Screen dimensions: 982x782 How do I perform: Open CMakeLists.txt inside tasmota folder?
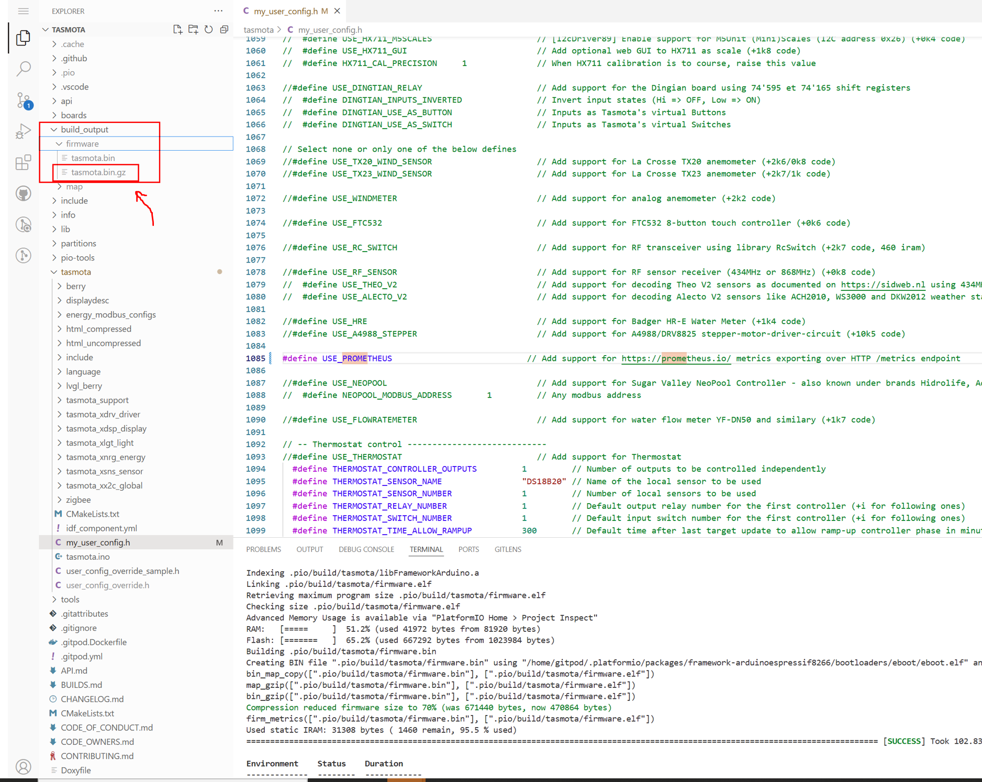pos(93,514)
